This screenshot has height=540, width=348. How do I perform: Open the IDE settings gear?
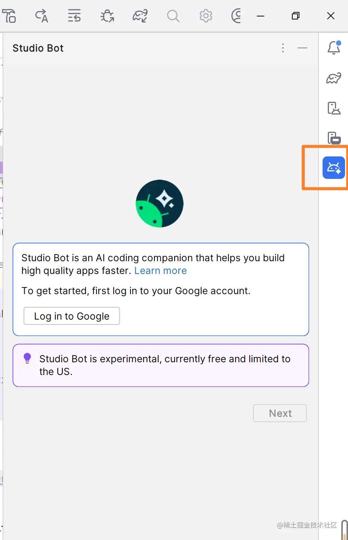[206, 16]
